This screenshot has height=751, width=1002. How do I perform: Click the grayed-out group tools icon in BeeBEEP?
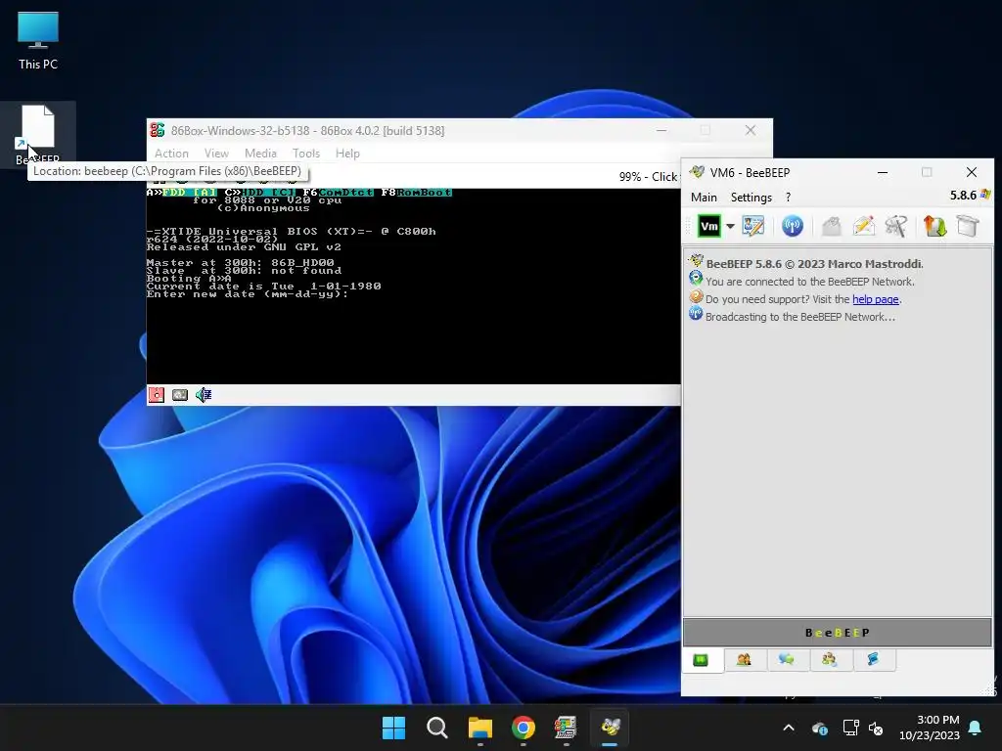point(896,226)
